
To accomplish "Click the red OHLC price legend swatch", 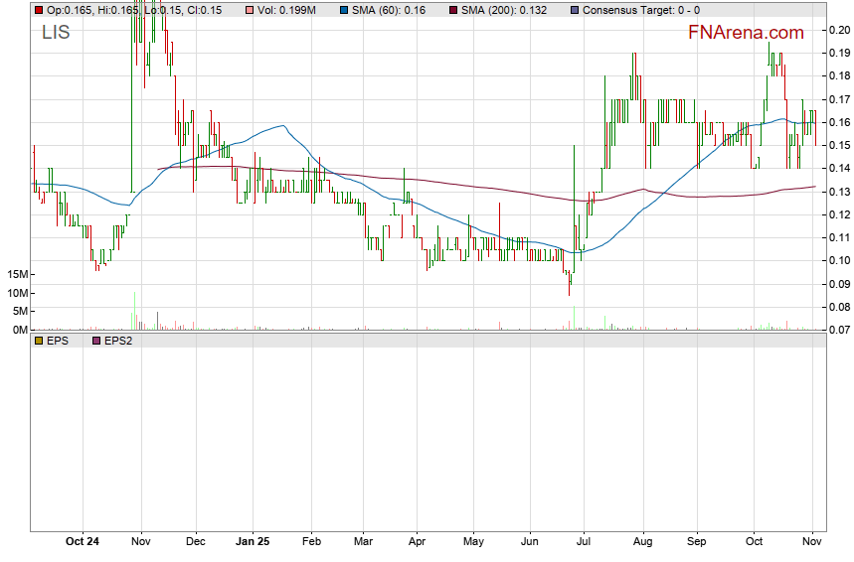I will tap(39, 10).
